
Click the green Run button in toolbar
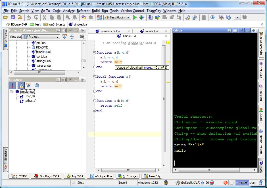(135, 17)
